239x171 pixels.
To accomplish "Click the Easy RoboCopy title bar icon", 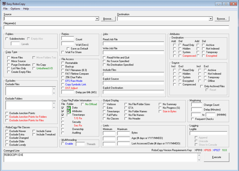I will point(4,4).
